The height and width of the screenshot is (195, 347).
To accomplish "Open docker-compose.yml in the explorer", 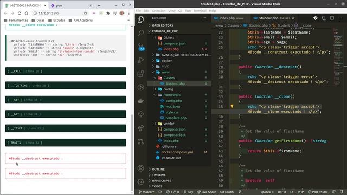I will pyautogui.click(x=177, y=152).
